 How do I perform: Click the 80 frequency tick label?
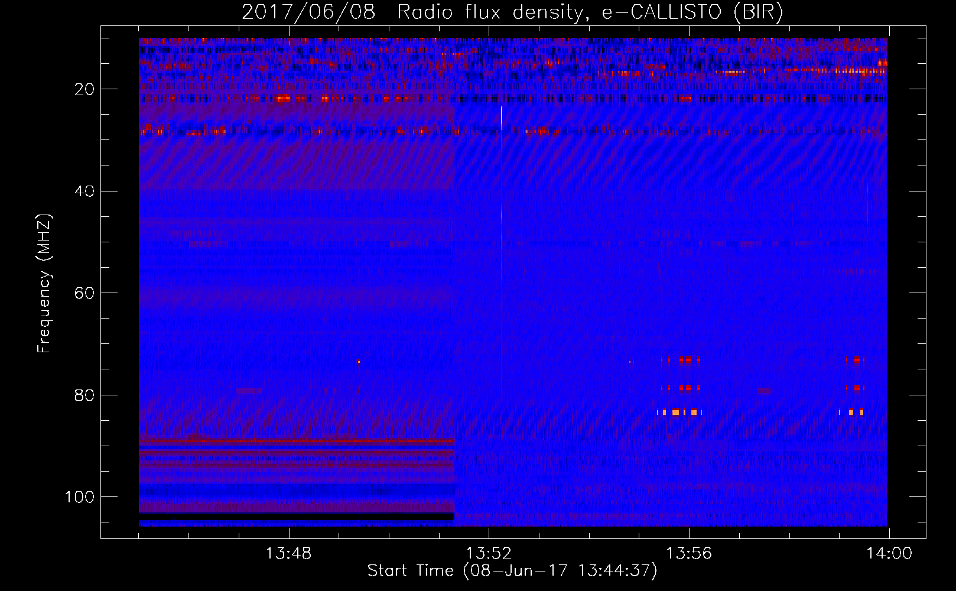(84, 395)
